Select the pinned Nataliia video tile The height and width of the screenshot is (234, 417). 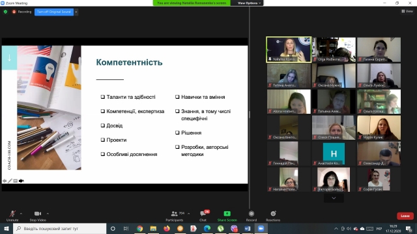pyautogui.click(x=289, y=49)
